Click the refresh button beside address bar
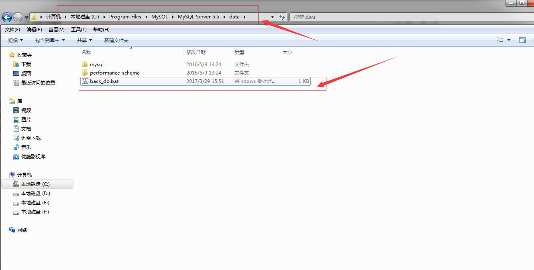534x270 pixels. click(x=282, y=17)
